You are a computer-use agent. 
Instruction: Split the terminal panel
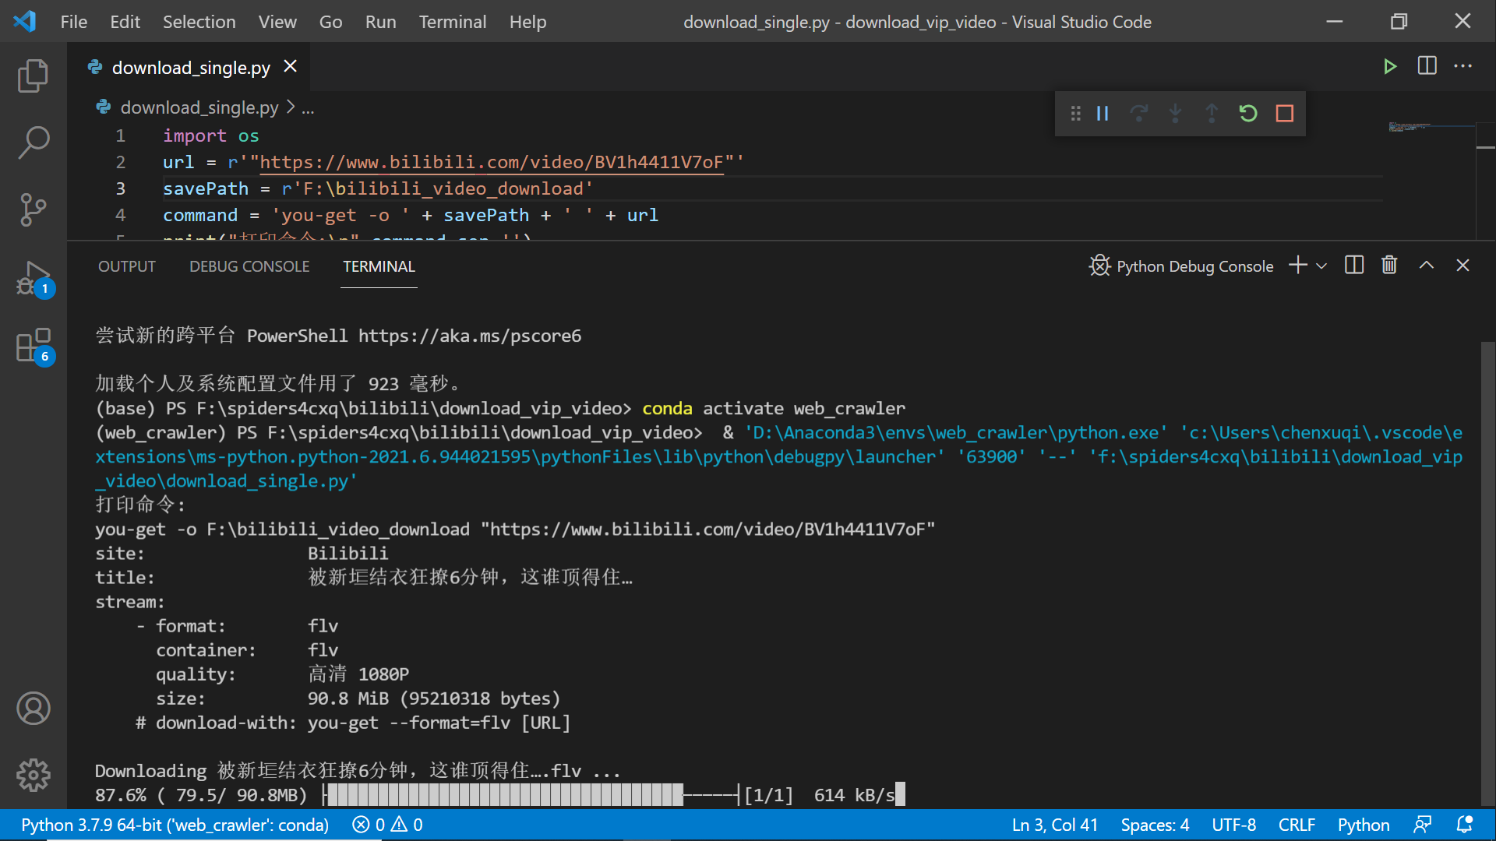pyautogui.click(x=1354, y=266)
